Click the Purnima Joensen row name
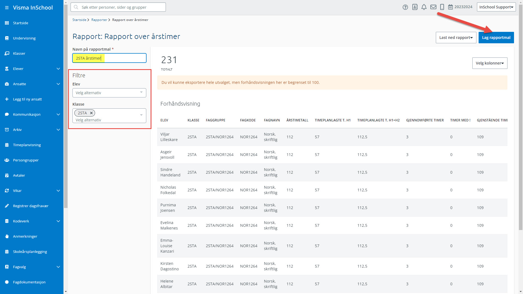This screenshot has width=523, height=294. click(x=168, y=208)
